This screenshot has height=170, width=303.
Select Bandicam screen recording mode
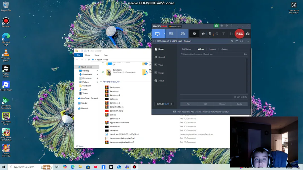(x=157, y=34)
